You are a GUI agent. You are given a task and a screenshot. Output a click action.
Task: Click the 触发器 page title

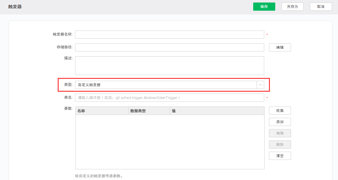pyautogui.click(x=15, y=7)
